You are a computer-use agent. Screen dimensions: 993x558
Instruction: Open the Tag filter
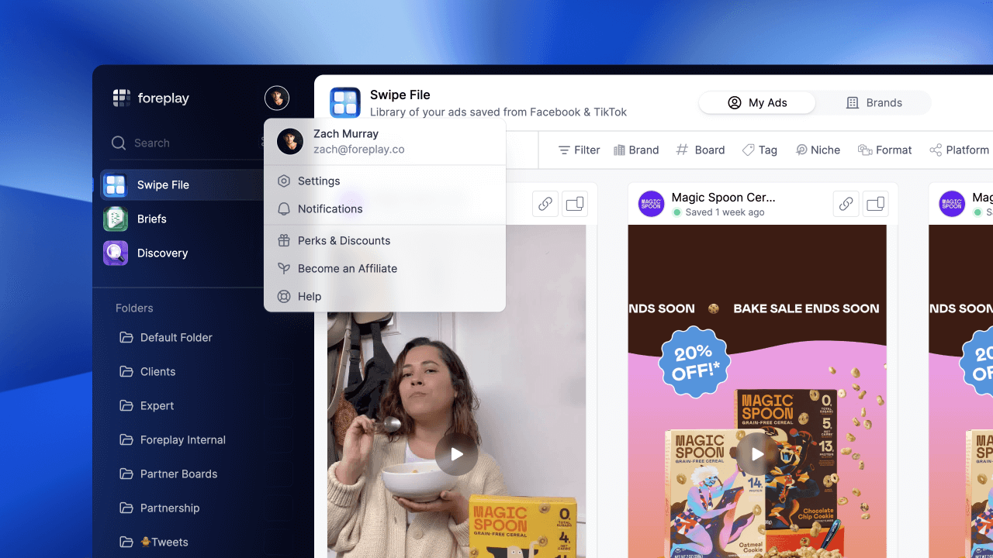759,150
